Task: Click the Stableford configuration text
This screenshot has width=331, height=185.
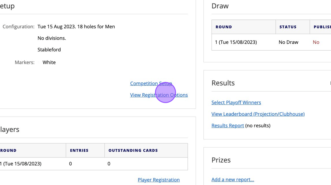Action: click(49, 50)
